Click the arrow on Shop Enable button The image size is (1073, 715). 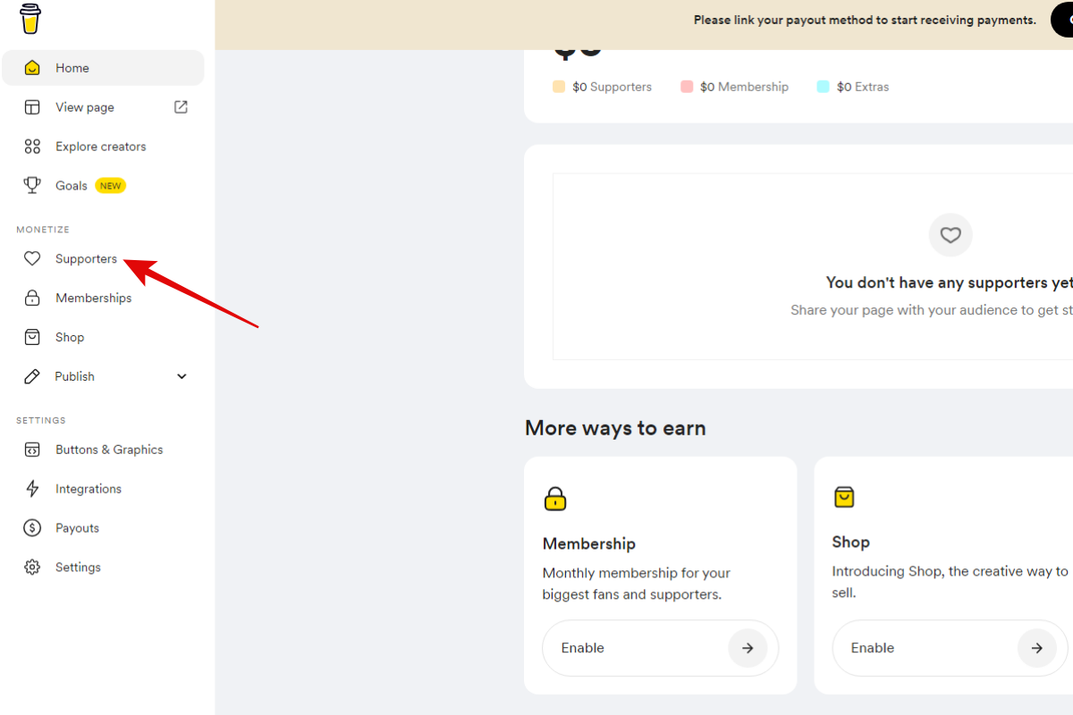pyautogui.click(x=1037, y=648)
